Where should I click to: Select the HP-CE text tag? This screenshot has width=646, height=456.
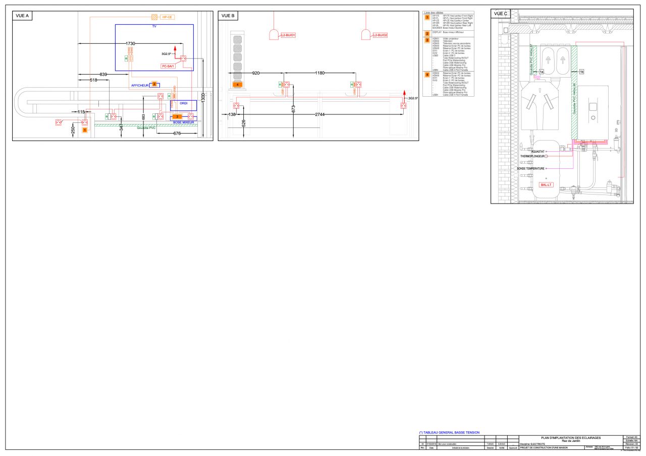point(168,17)
